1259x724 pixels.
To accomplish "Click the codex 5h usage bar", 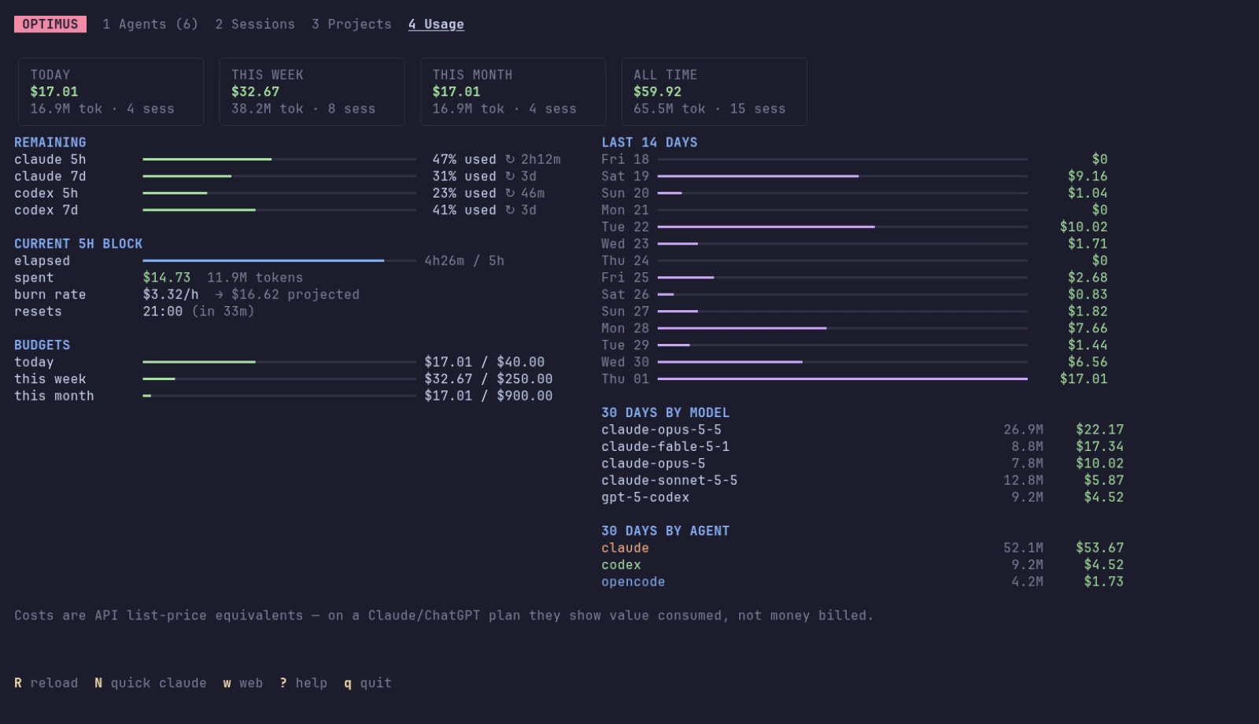I will click(x=279, y=194).
